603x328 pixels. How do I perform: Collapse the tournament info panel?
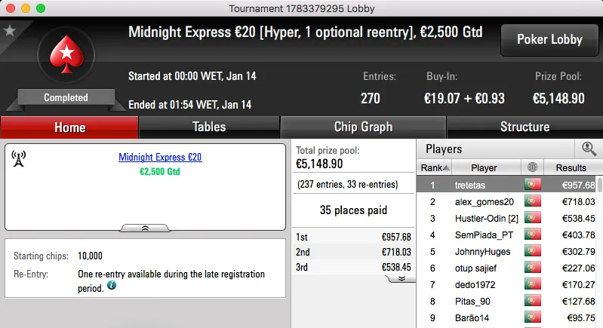click(x=145, y=227)
